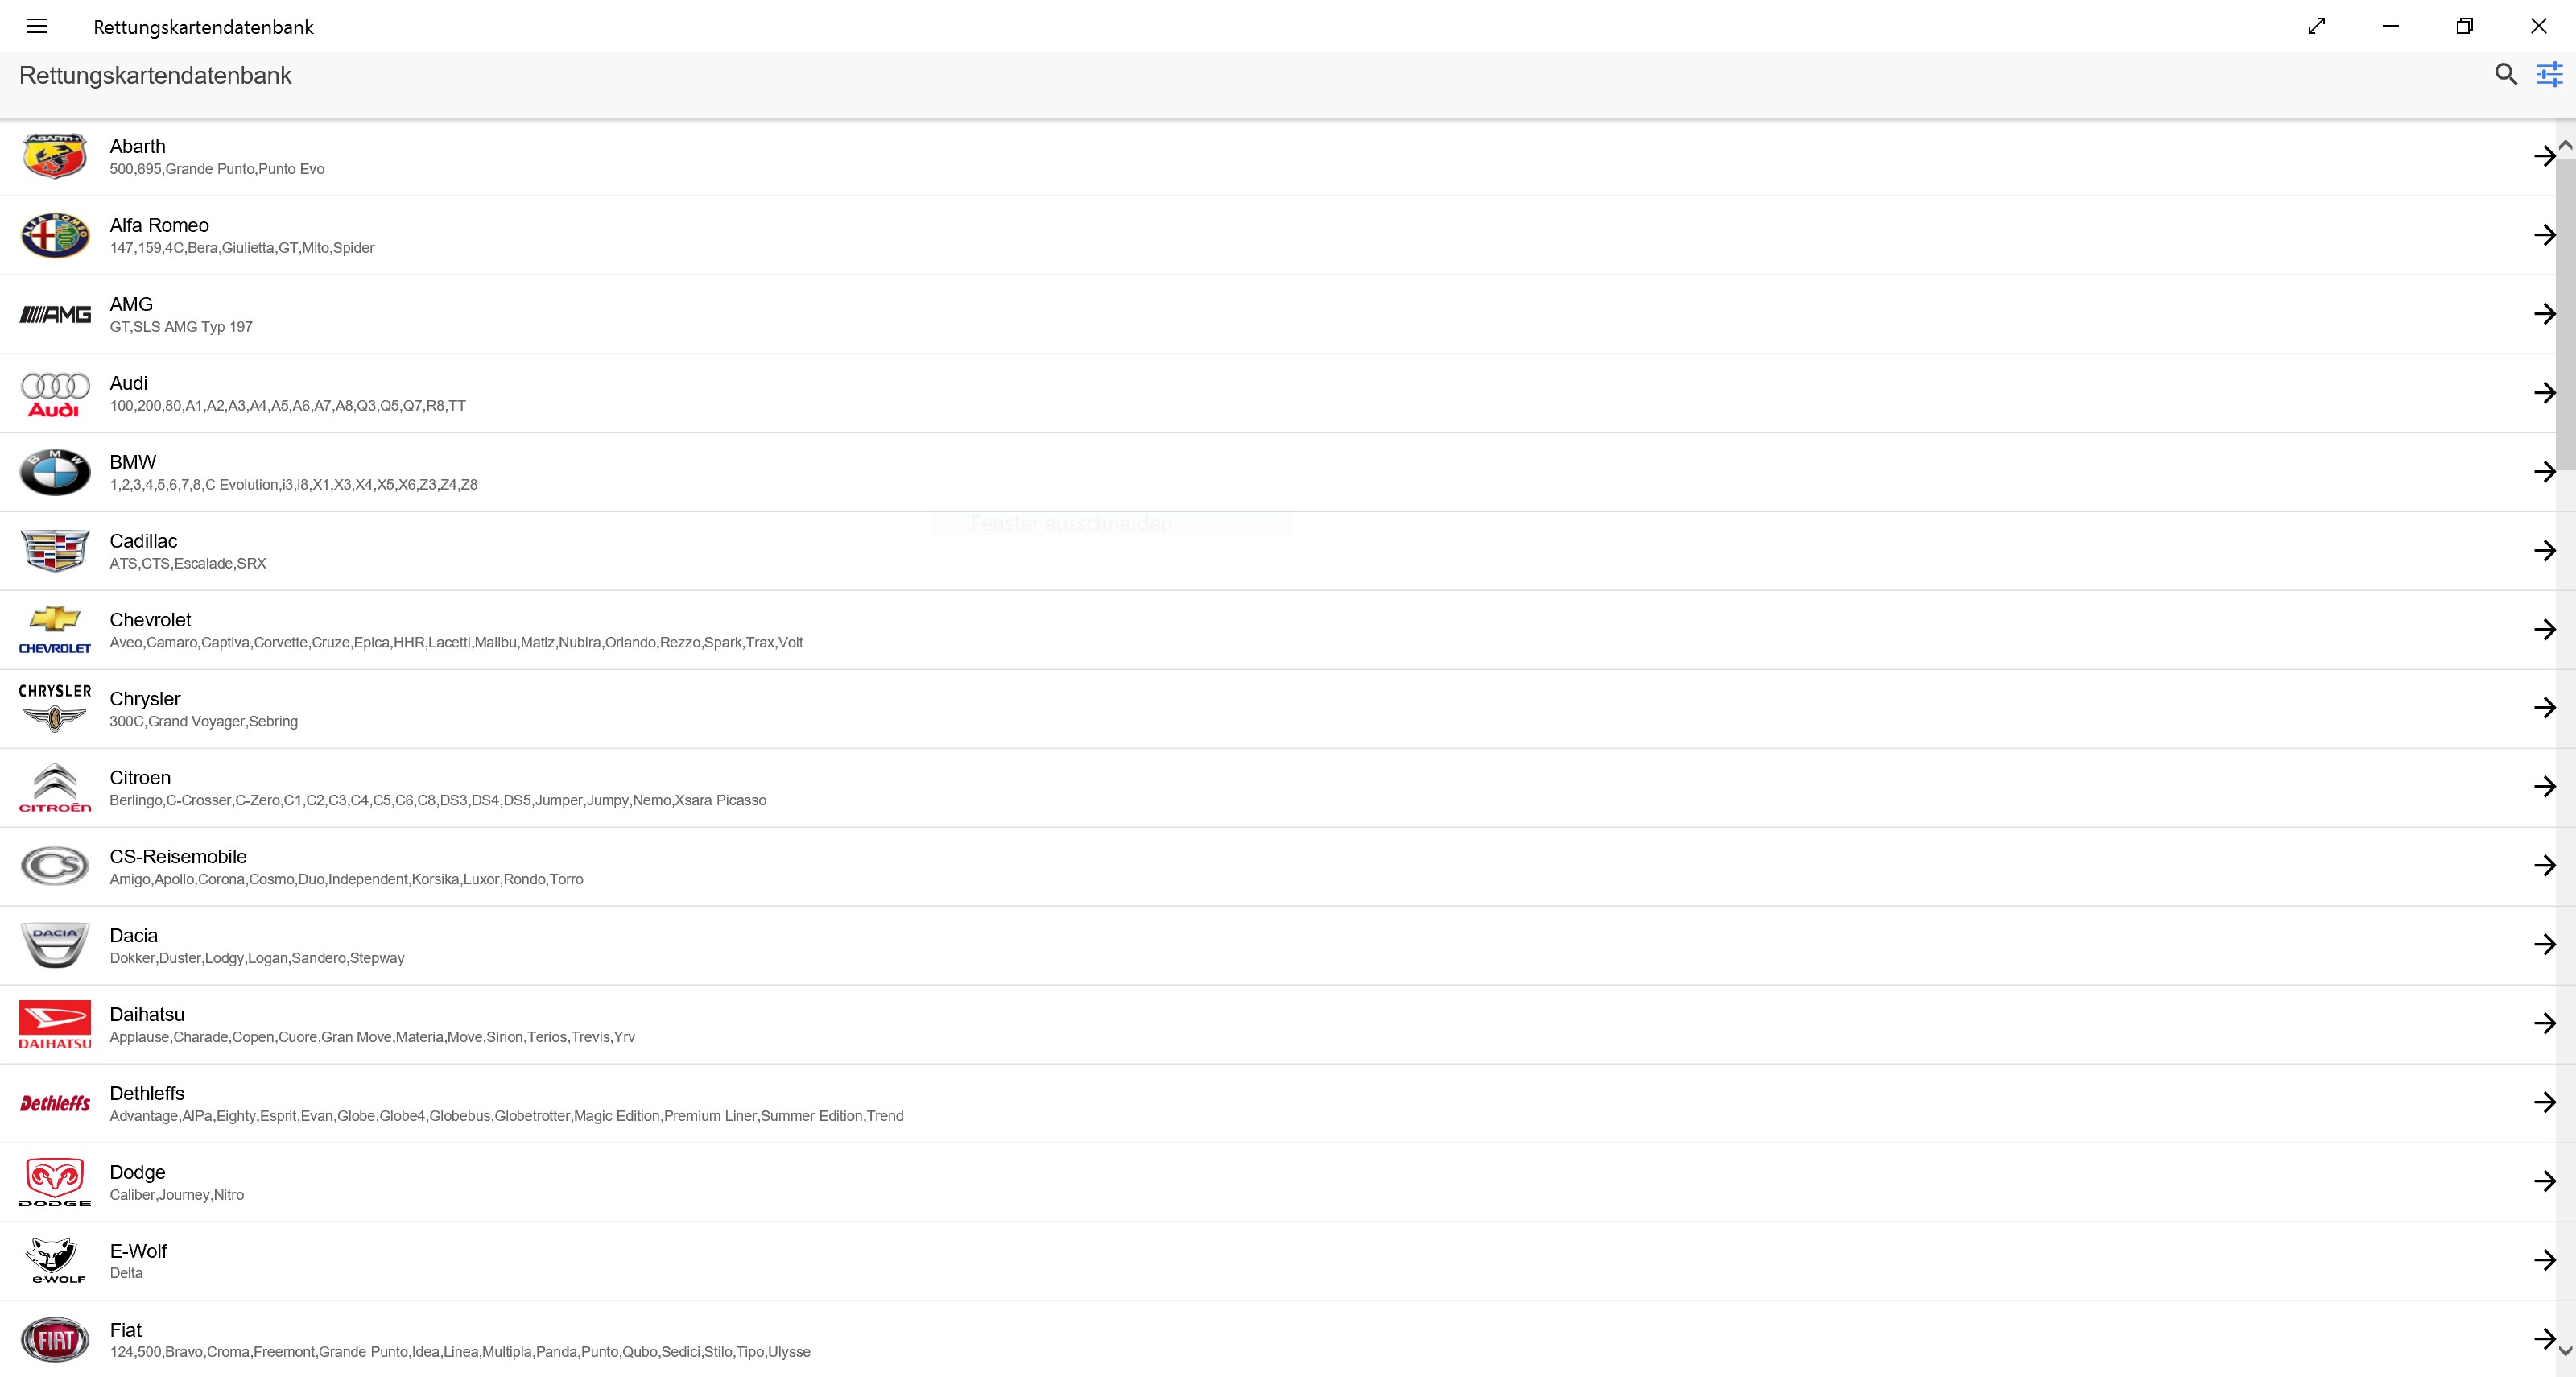Expand Chevrolet using its right arrow
The height and width of the screenshot is (1377, 2576).
(2544, 629)
